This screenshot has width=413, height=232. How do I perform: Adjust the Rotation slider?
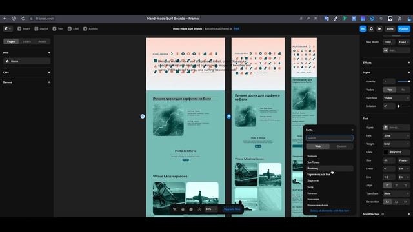point(403,106)
